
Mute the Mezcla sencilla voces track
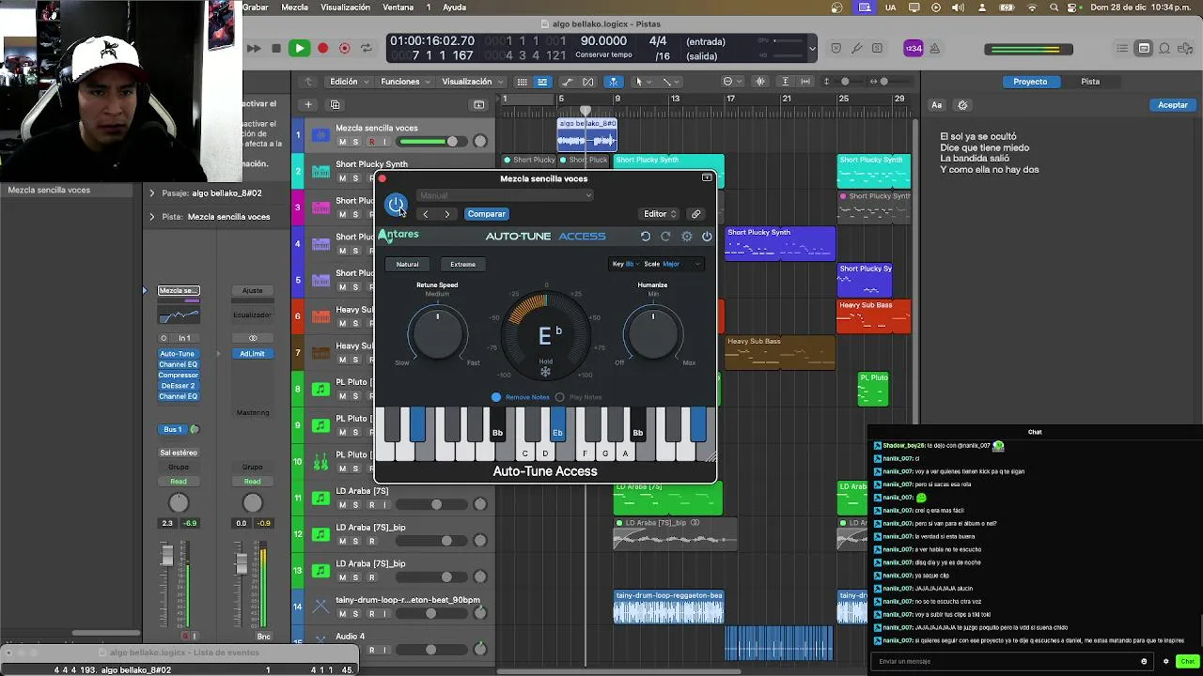pos(342,142)
